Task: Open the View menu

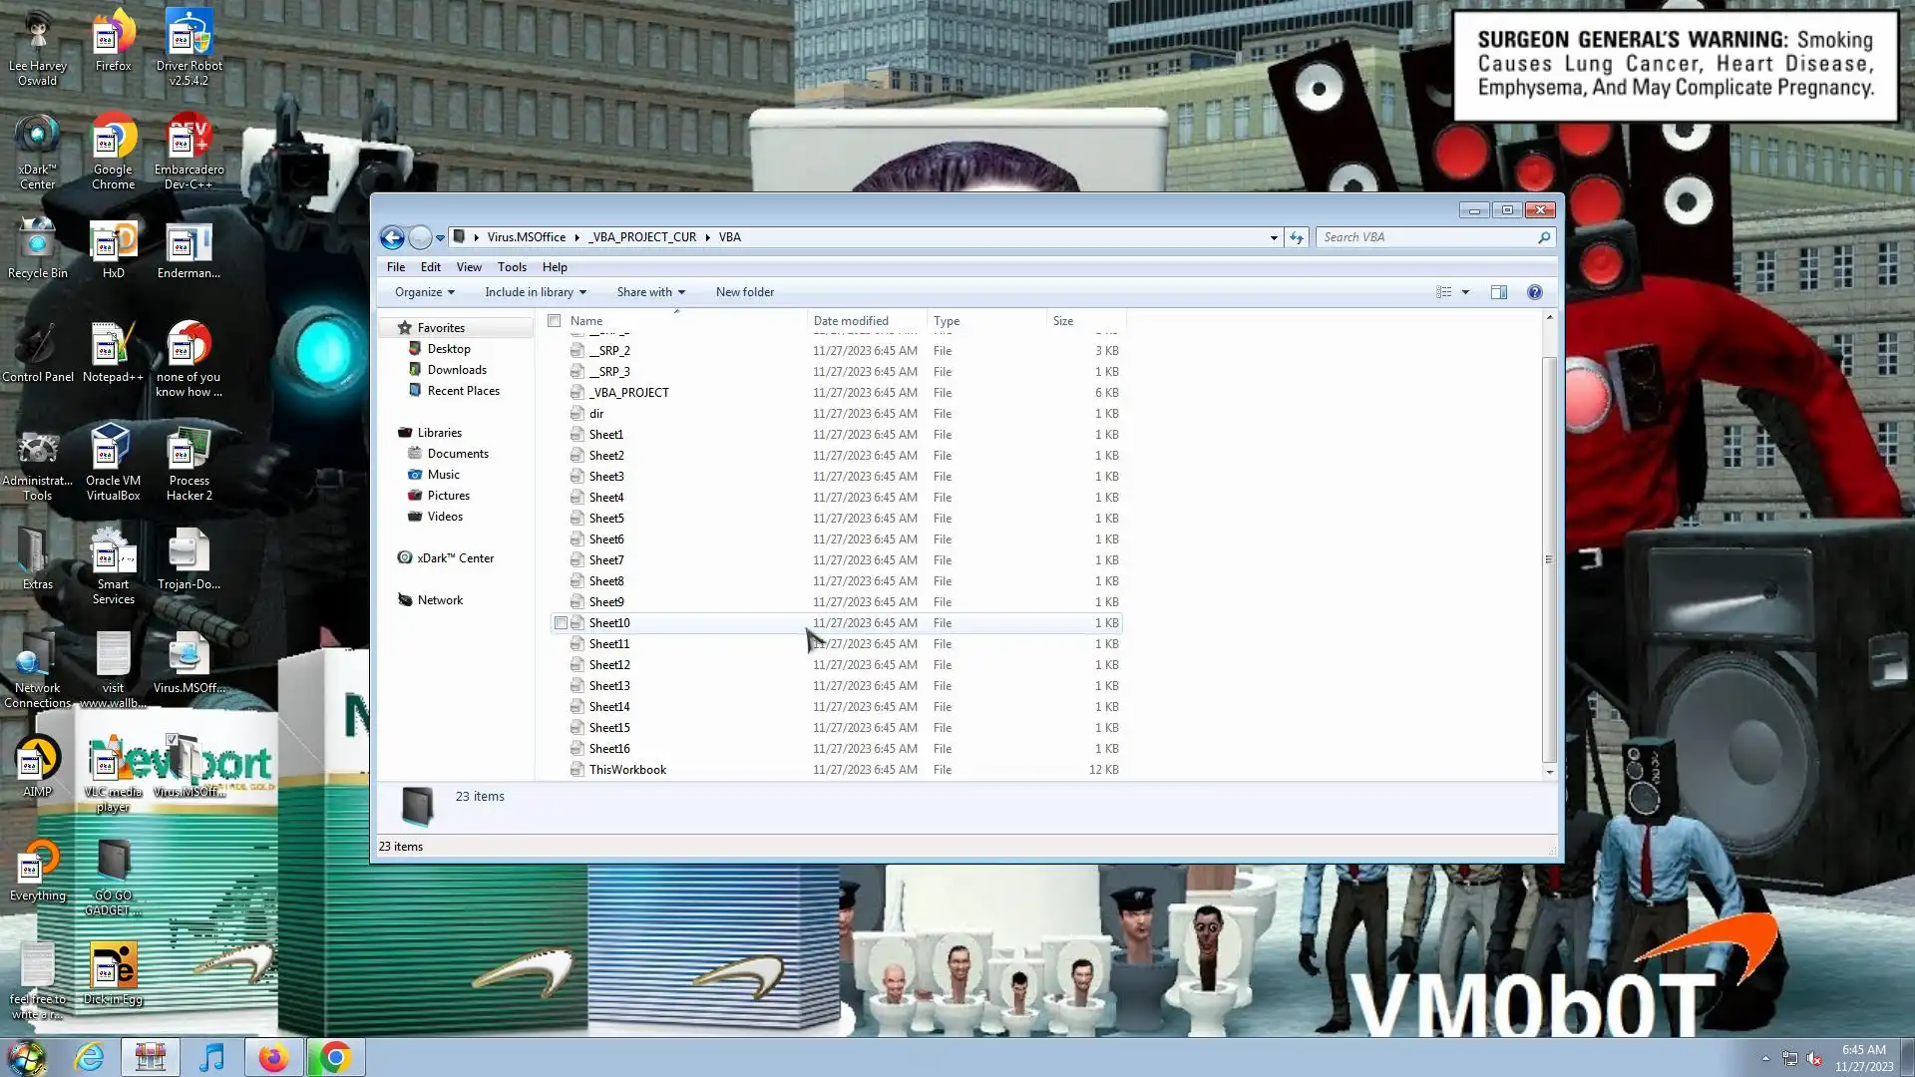Action: coord(469,267)
